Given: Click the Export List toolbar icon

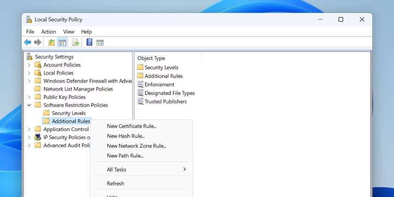Looking at the screenshot, I should (75, 42).
